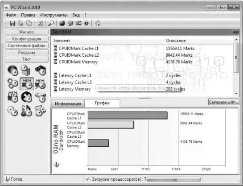The image size is (243, 186).
Task: Click the CPUIDMark Cache L3 chart label
Action: (76, 134)
